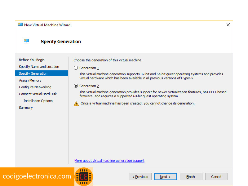Screen dimensions: 248x186
Task: Click the warning text about changing generation
Action: point(138,103)
